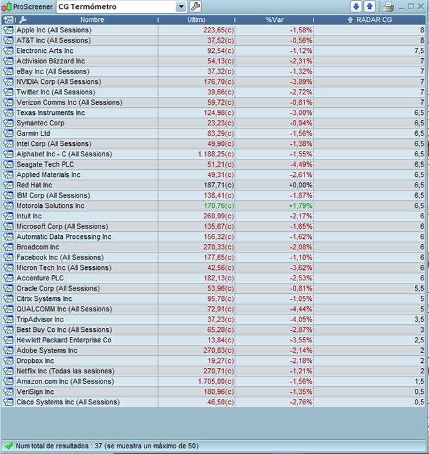Viewport: 429px width, 454px height.
Task: Click the blue down arrow button
Action: coord(356,6)
